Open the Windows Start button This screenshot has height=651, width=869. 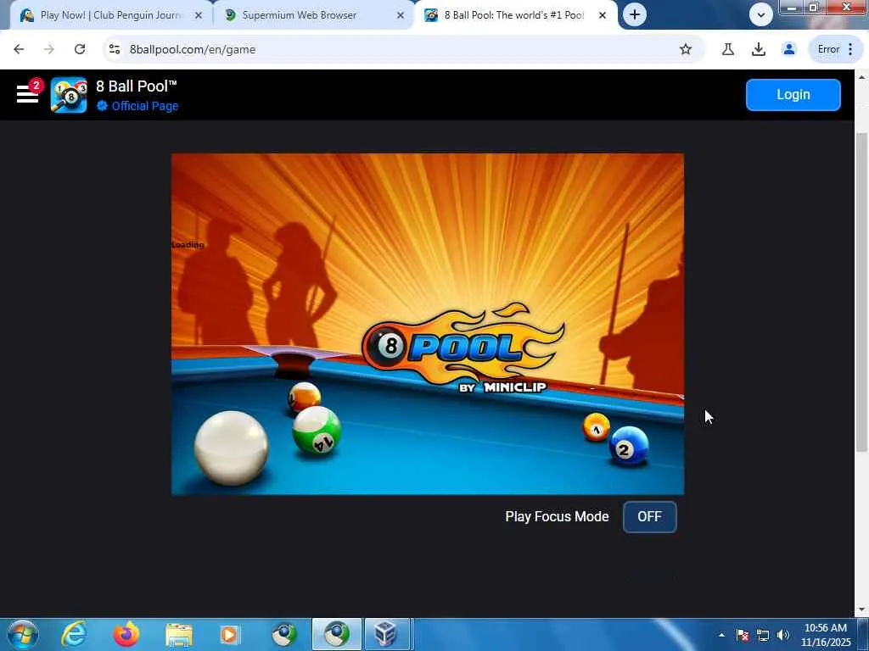22,634
